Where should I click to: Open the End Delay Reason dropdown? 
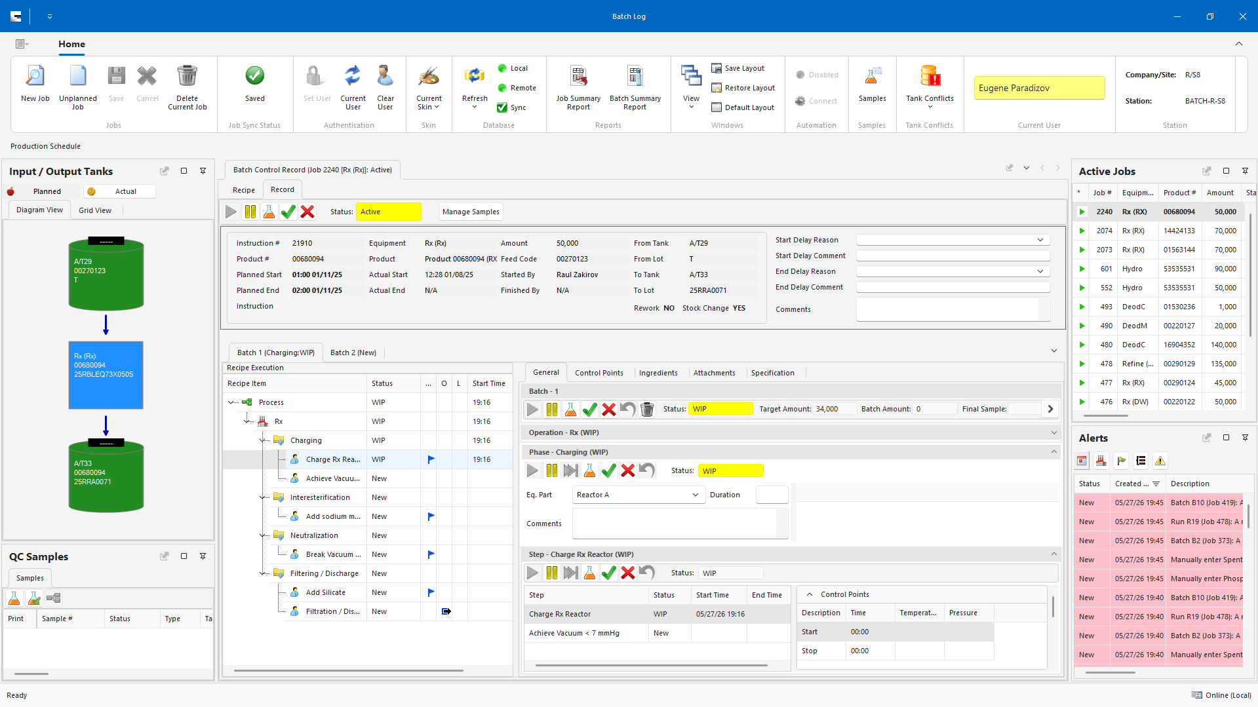(1040, 271)
